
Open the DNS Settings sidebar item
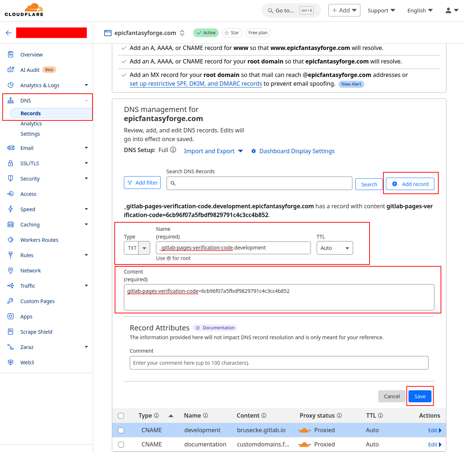(x=30, y=134)
